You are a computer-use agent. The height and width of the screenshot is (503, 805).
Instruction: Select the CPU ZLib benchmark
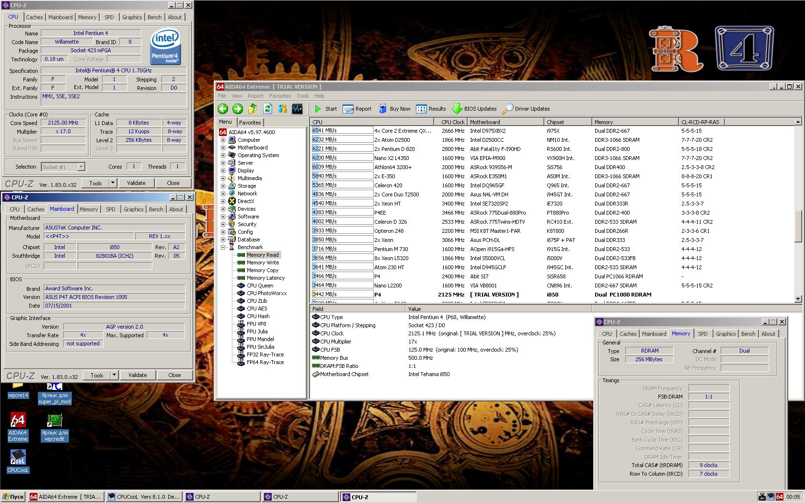coord(257,301)
